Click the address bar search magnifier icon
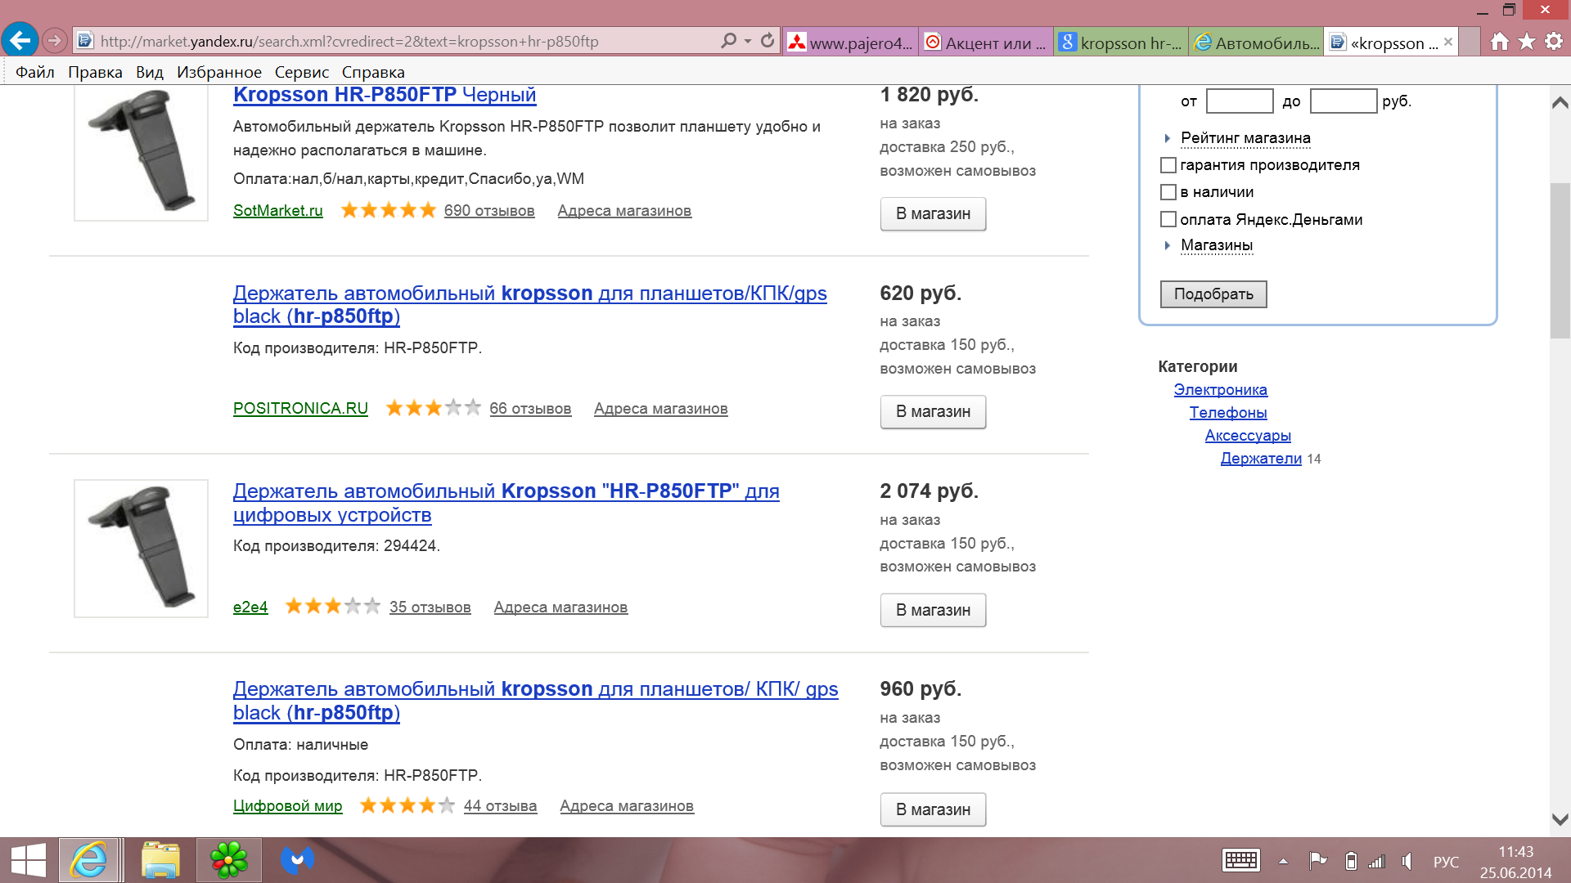The height and width of the screenshot is (883, 1571). click(727, 41)
